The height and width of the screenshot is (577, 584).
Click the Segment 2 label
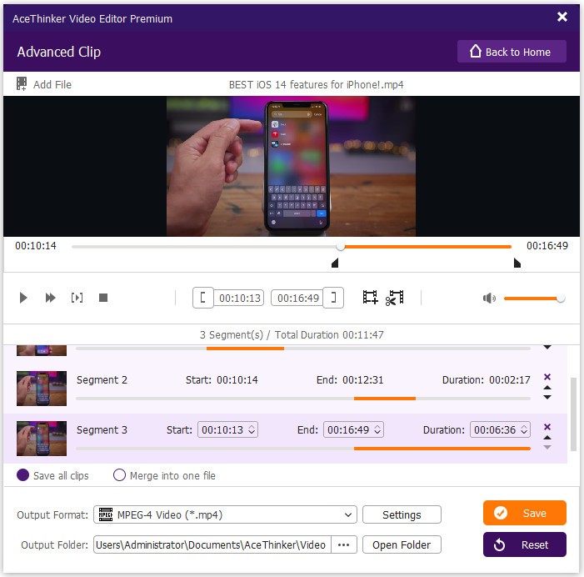tap(102, 380)
